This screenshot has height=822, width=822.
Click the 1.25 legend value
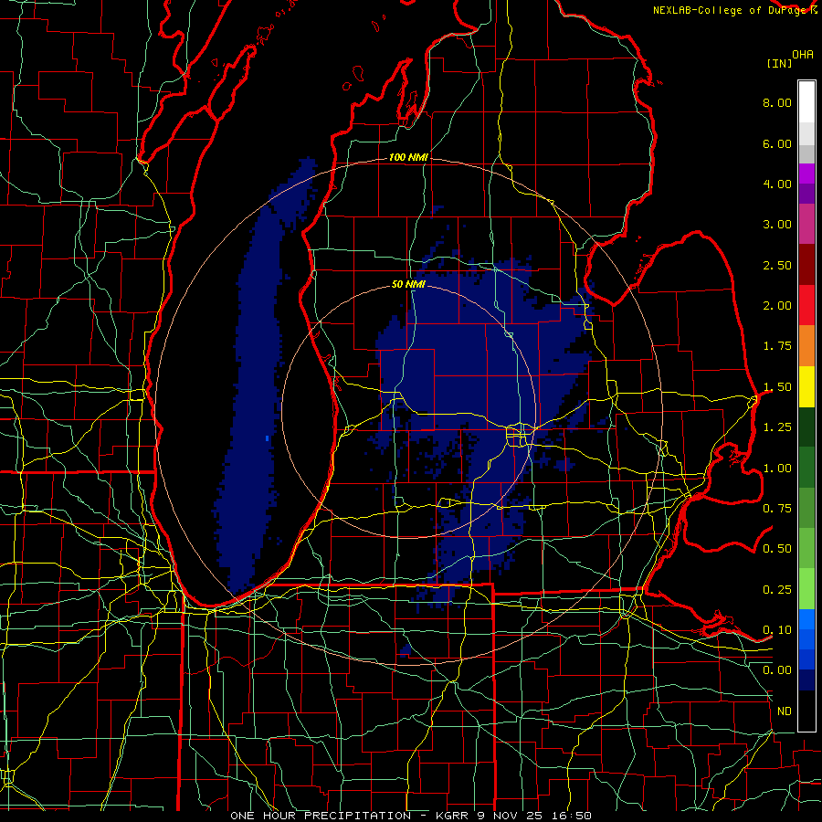click(777, 427)
